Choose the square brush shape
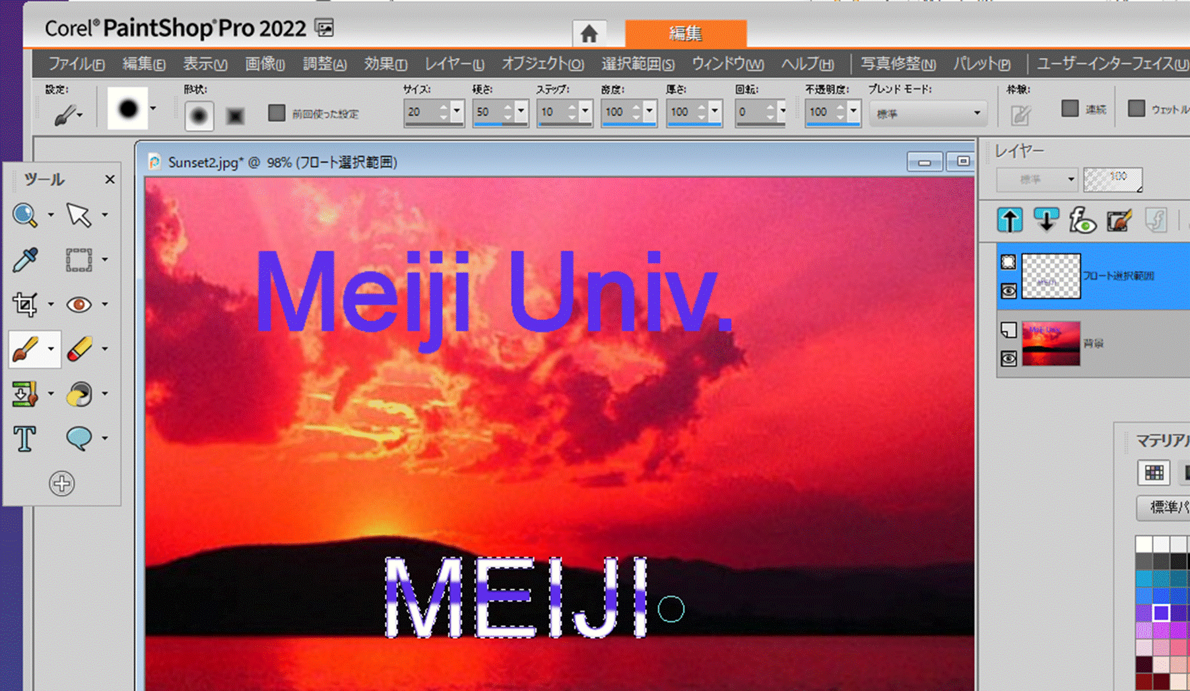Viewport: 1190px width, 691px height. 235,116
